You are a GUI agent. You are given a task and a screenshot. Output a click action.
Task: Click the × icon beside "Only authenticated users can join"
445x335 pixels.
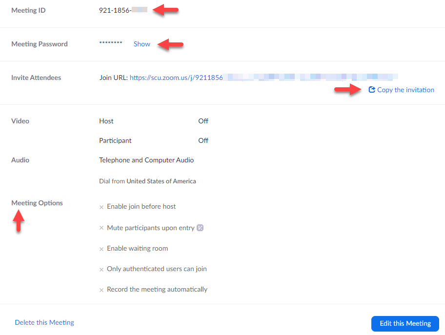click(101, 269)
